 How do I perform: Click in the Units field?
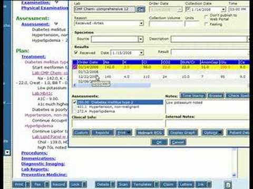(x=192, y=24)
